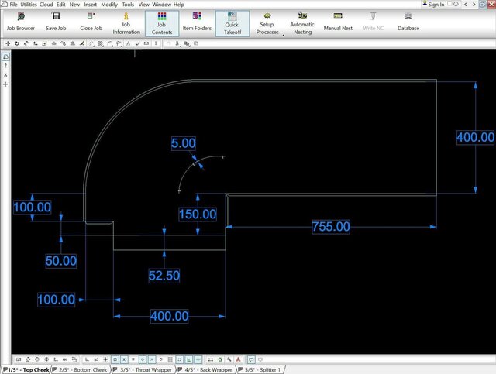Open the Database
496x374 pixels.
point(408,21)
